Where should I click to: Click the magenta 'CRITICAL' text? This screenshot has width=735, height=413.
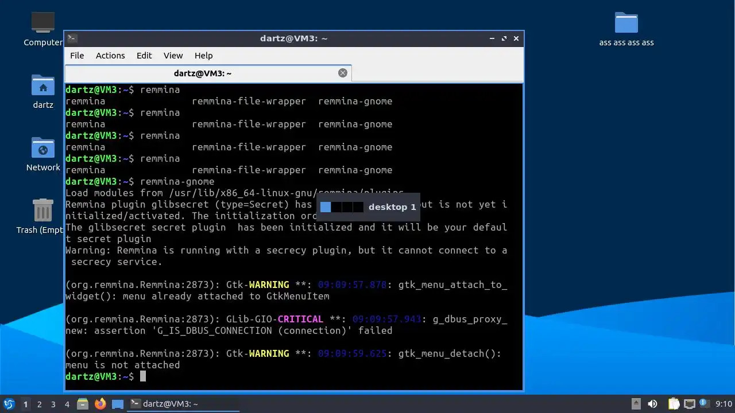tap(301, 319)
